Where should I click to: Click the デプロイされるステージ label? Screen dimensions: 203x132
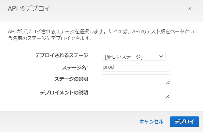point(62,55)
